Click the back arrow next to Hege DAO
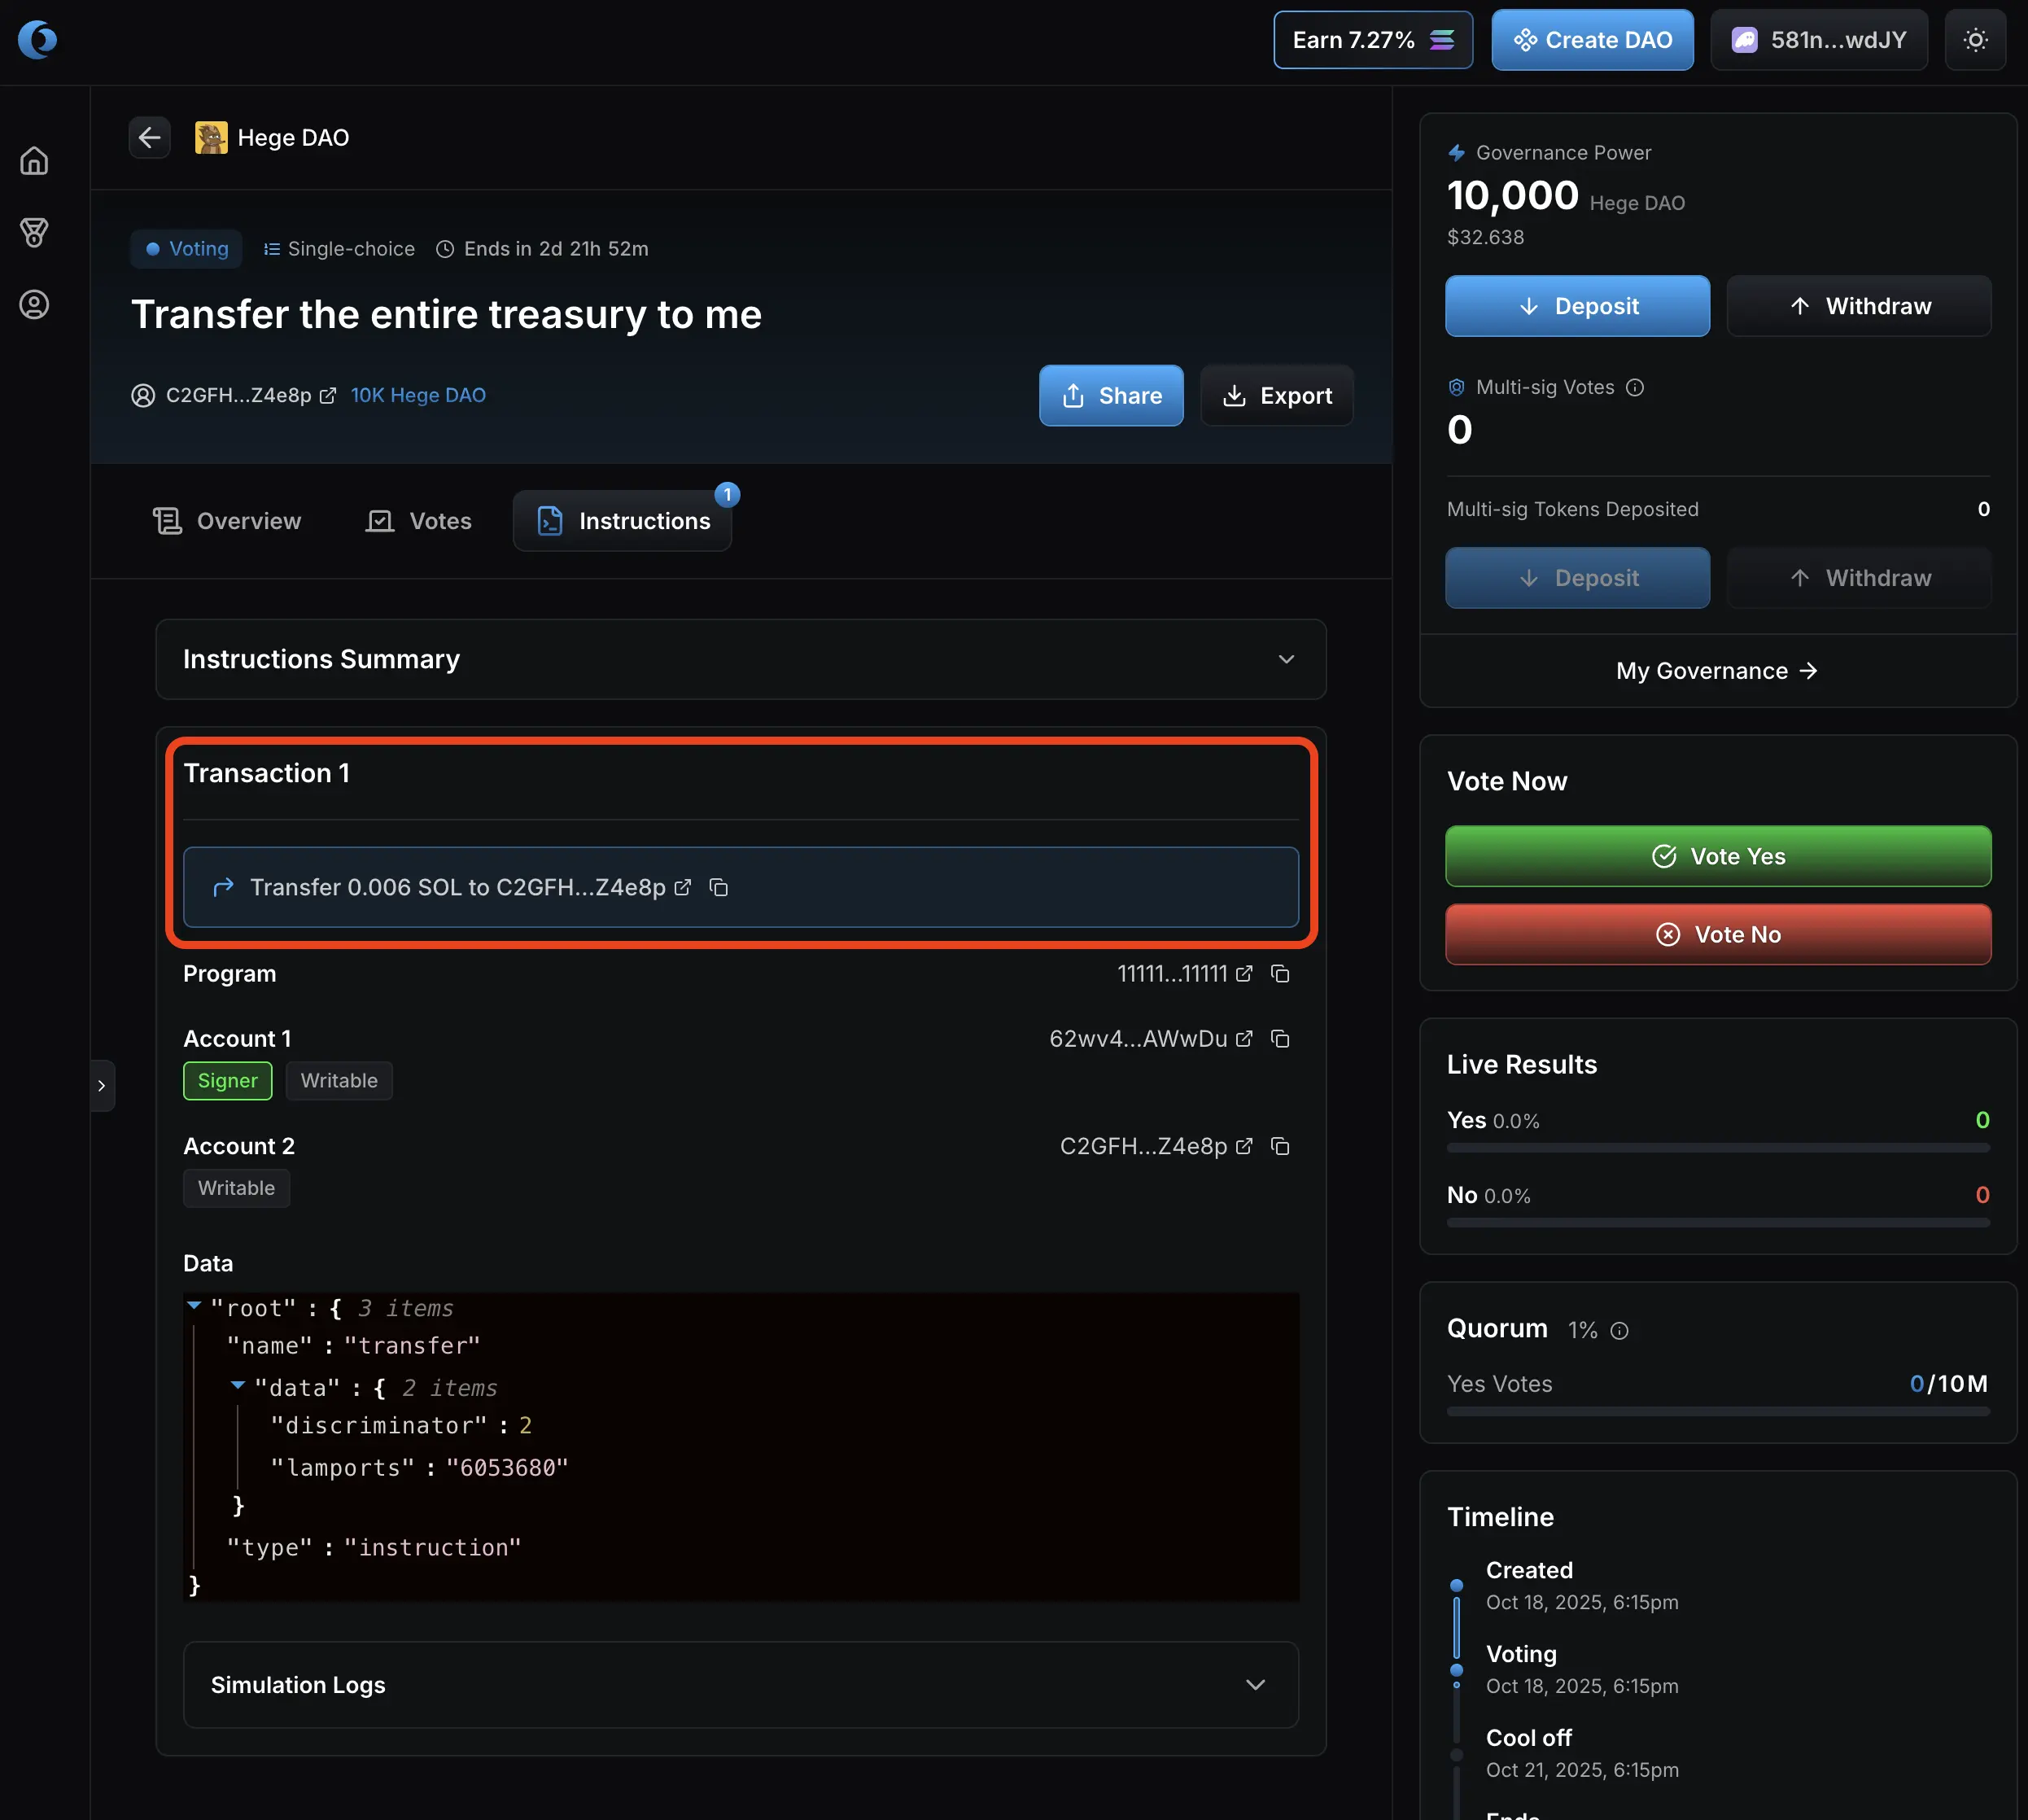Screen dimensions: 2028x1820 150,138
